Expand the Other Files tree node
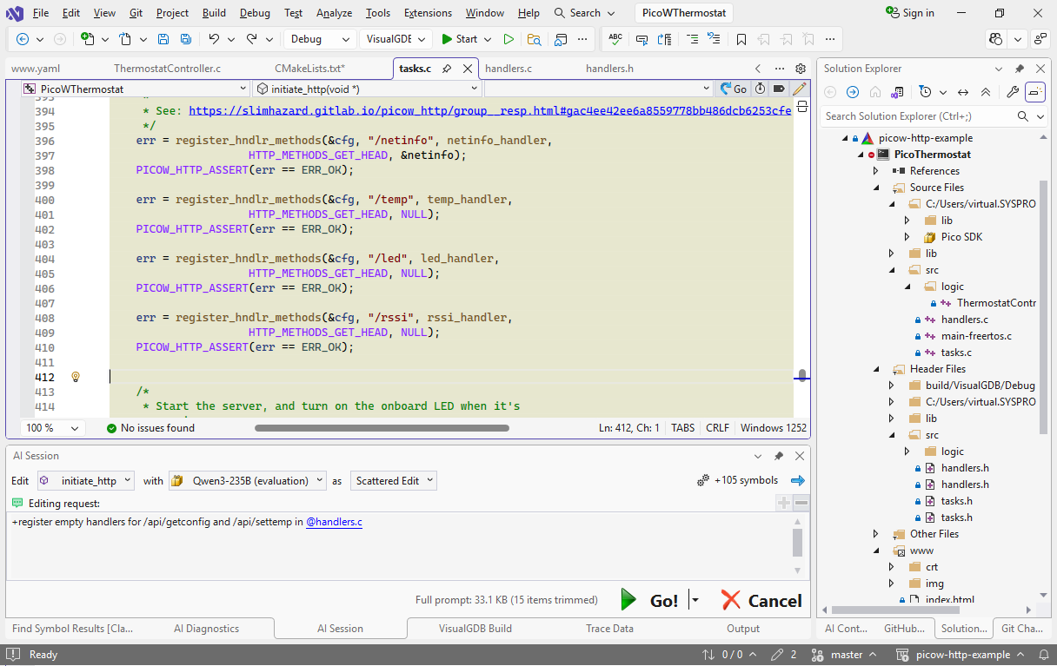Image resolution: width=1057 pixels, height=666 pixels. point(876,534)
